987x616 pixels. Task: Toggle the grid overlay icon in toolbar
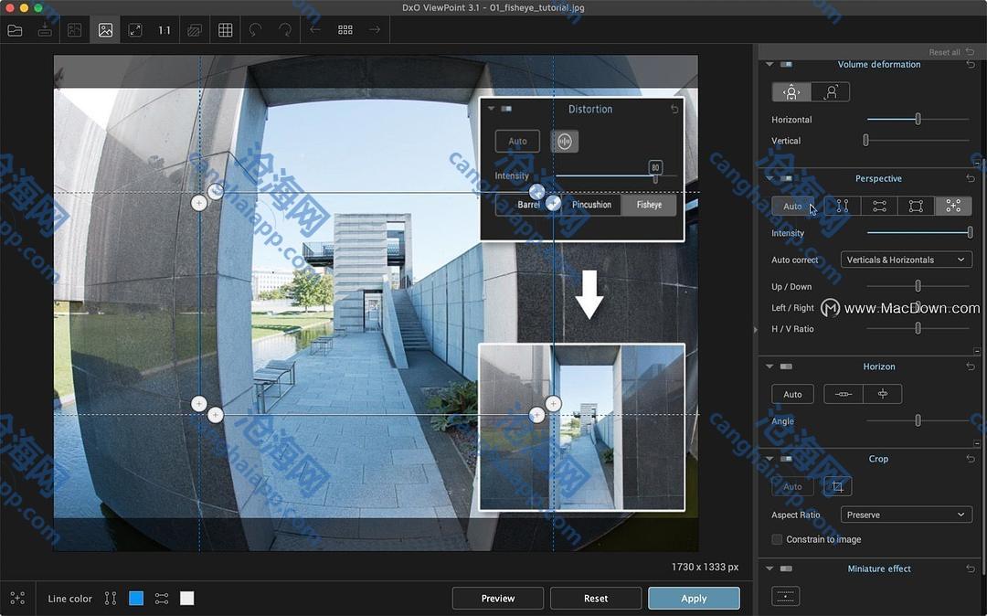tap(225, 30)
